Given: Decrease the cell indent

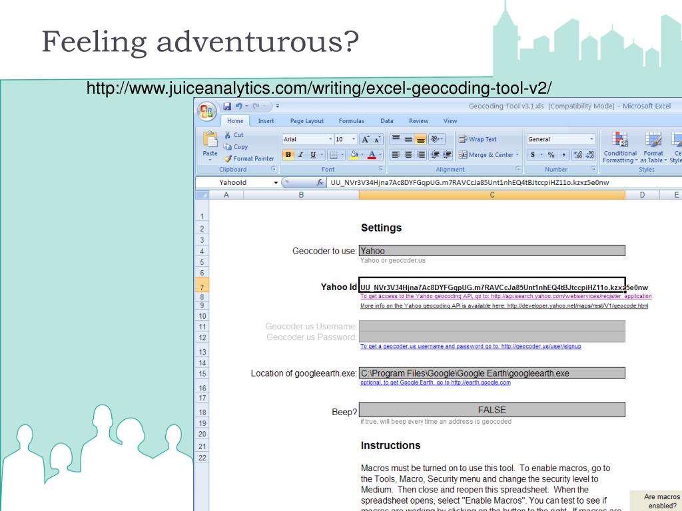Looking at the screenshot, I should 435,154.
